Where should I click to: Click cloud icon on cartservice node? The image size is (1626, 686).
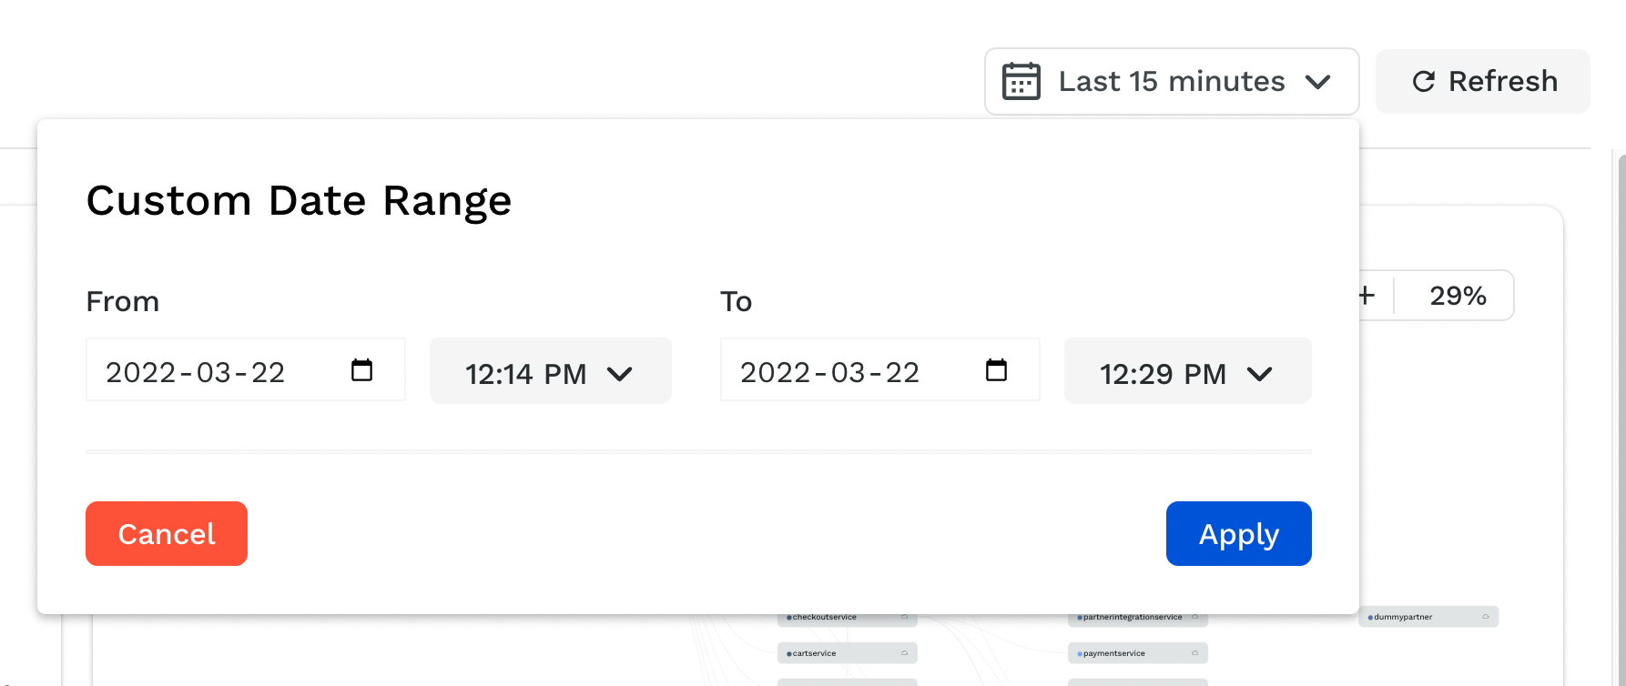point(904,653)
